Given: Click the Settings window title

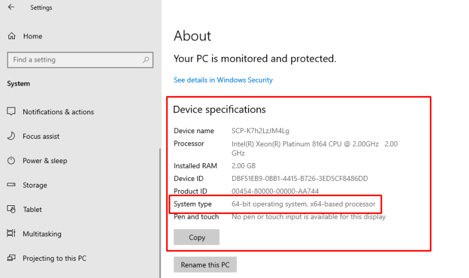Looking at the screenshot, I should point(41,7).
